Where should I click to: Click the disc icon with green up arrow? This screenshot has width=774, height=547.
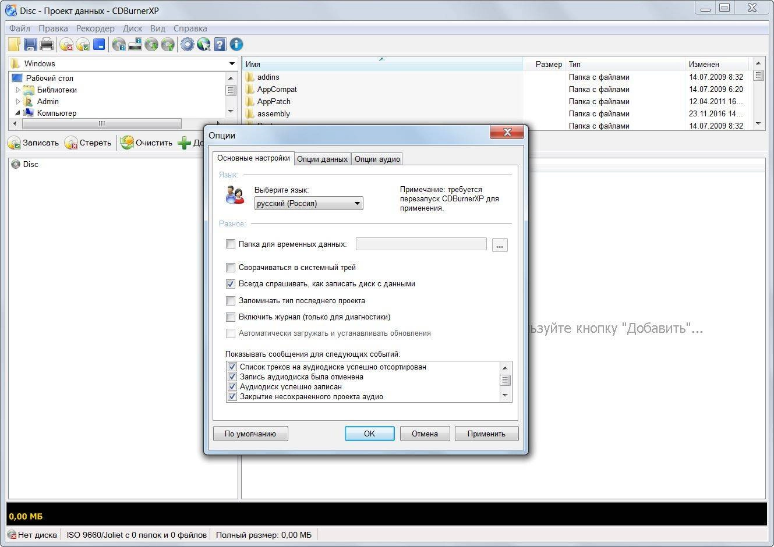click(x=168, y=44)
